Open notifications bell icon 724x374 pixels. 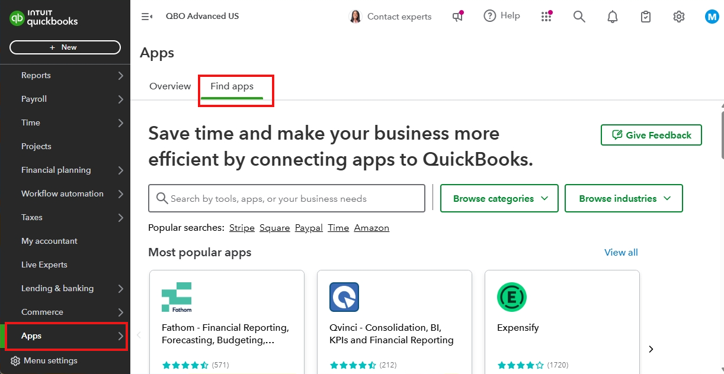613,17
